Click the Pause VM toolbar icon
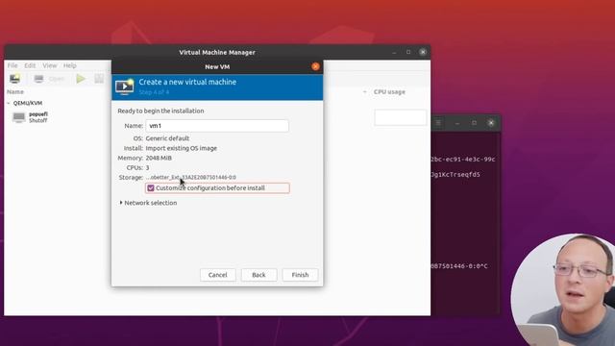The height and width of the screenshot is (346, 615). click(99, 79)
